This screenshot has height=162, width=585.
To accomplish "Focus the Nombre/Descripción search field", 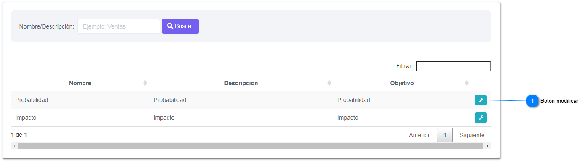I will coord(119,26).
